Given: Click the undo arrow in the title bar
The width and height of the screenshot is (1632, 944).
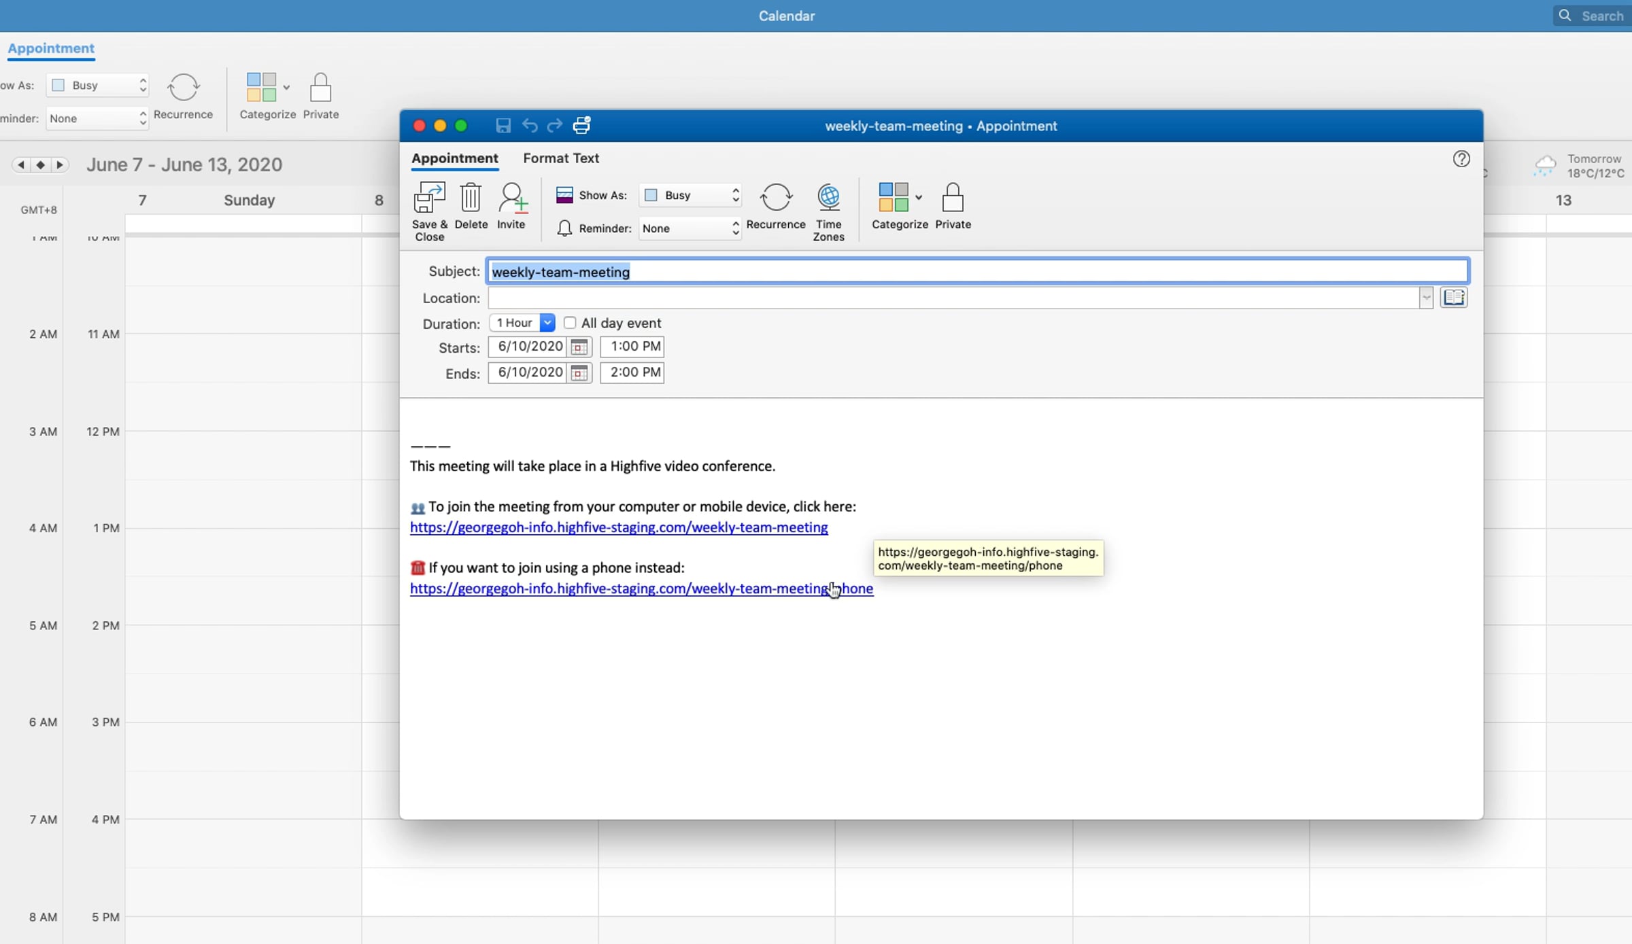Looking at the screenshot, I should tap(529, 126).
